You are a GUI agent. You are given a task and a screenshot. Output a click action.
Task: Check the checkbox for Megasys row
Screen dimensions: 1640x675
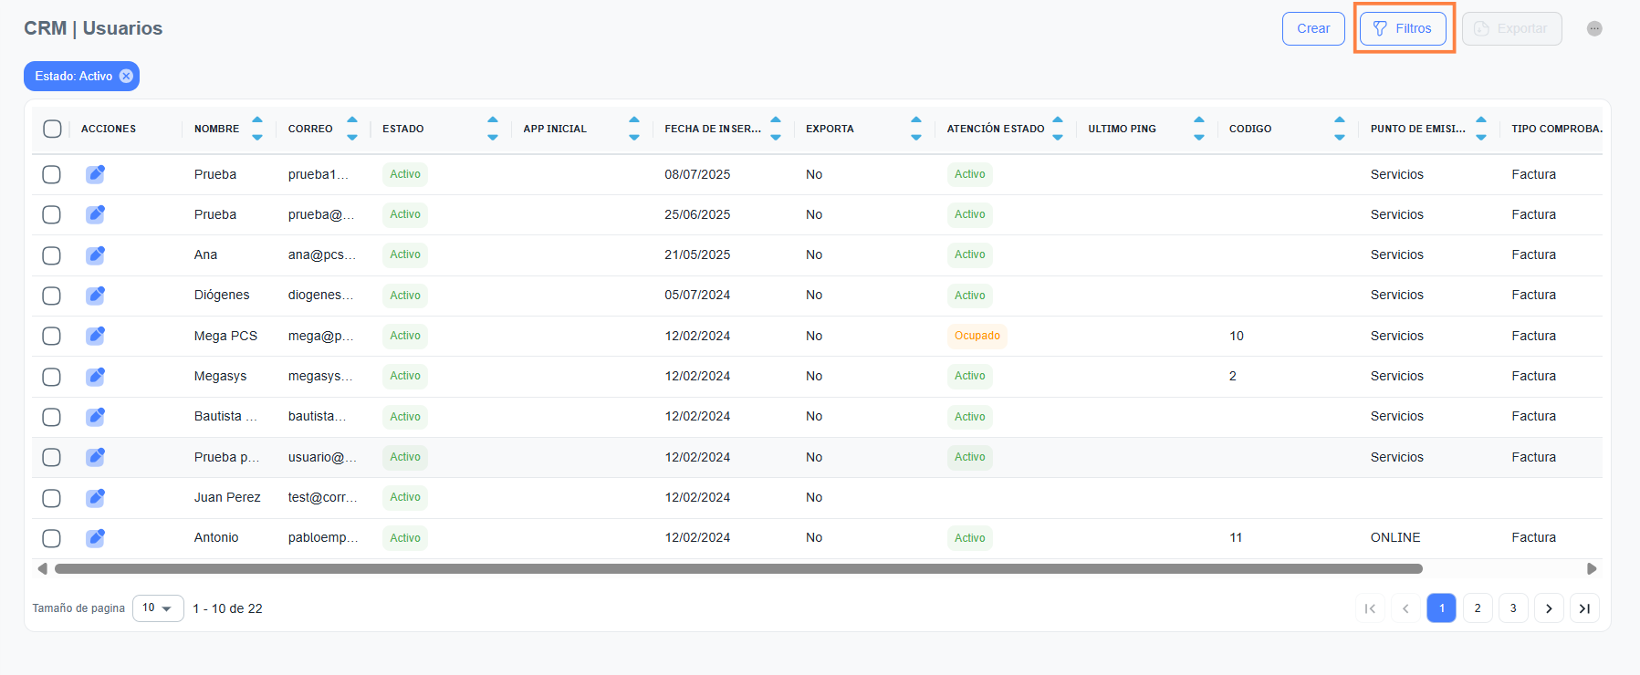tap(52, 377)
